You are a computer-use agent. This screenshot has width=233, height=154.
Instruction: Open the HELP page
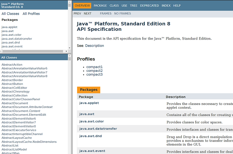177,6
